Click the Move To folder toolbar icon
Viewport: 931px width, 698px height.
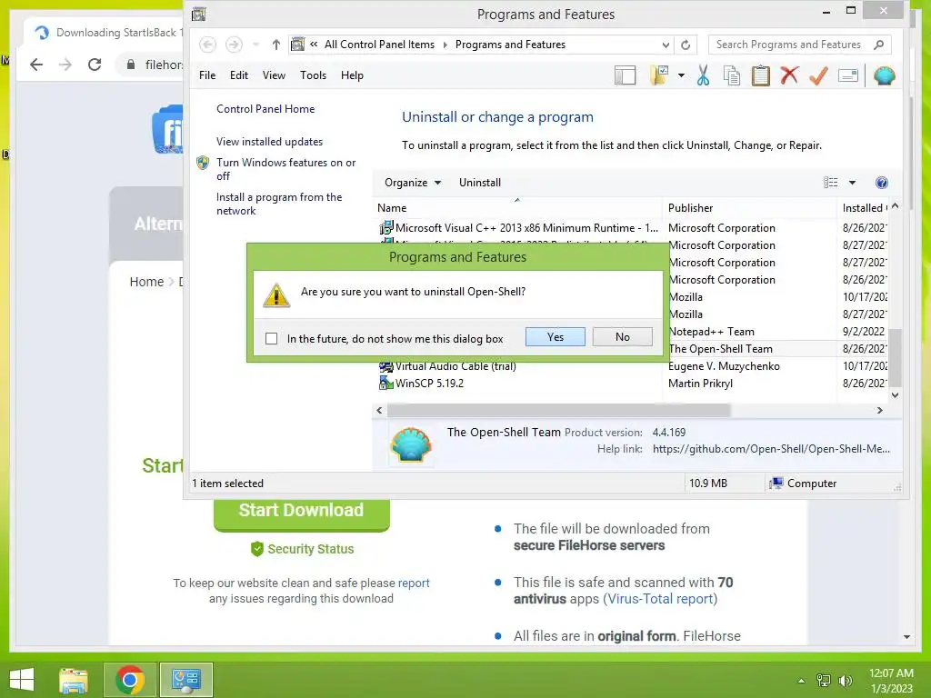point(659,76)
